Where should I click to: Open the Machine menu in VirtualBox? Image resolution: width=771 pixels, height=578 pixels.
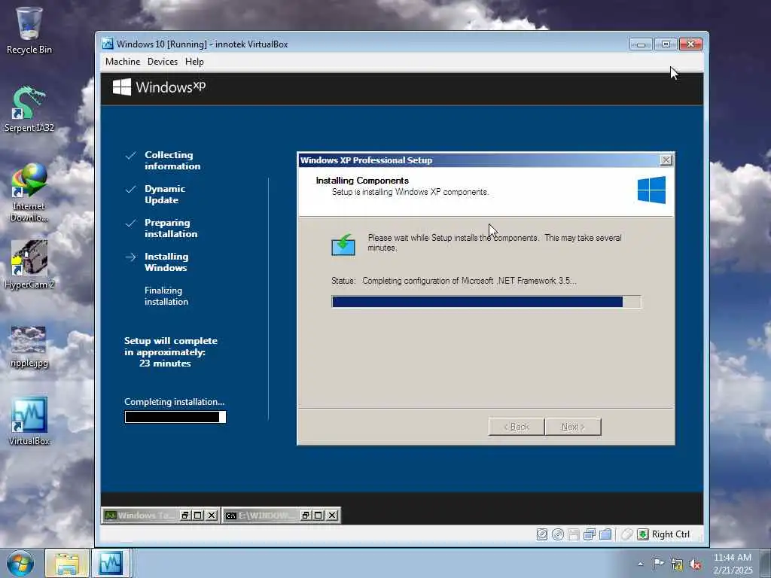click(123, 62)
